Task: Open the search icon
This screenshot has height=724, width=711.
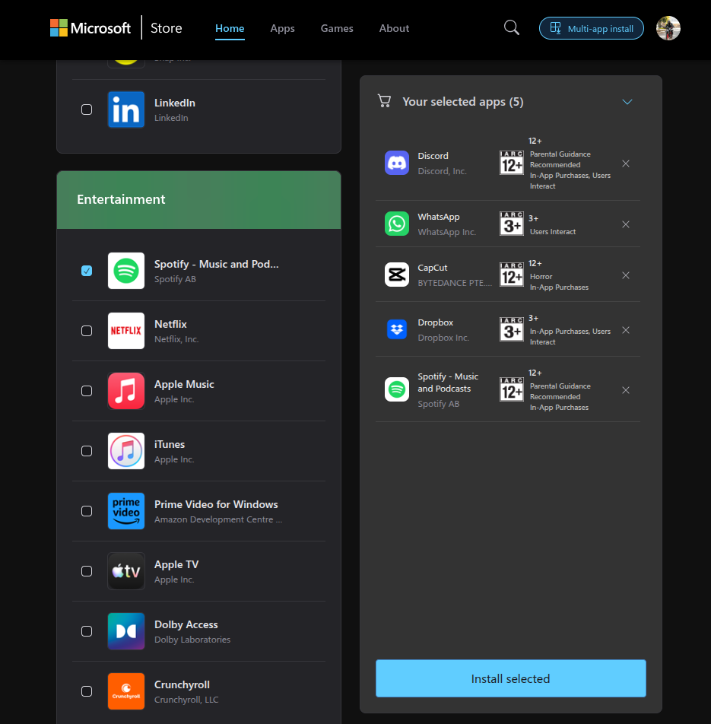Action: tap(511, 27)
